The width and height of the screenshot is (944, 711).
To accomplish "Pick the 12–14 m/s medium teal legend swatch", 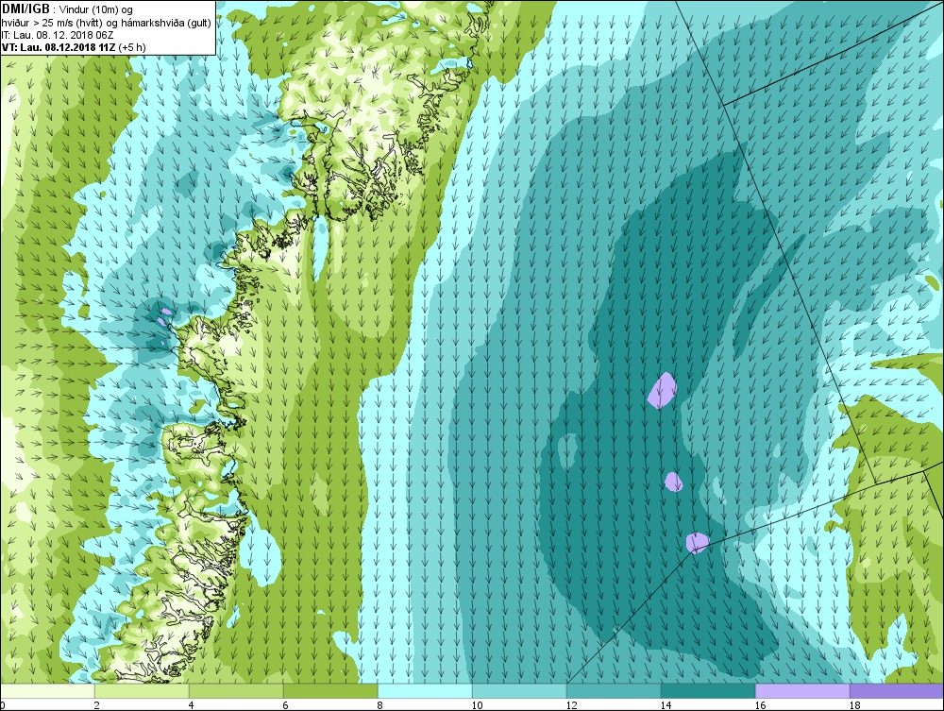I will tap(614, 691).
